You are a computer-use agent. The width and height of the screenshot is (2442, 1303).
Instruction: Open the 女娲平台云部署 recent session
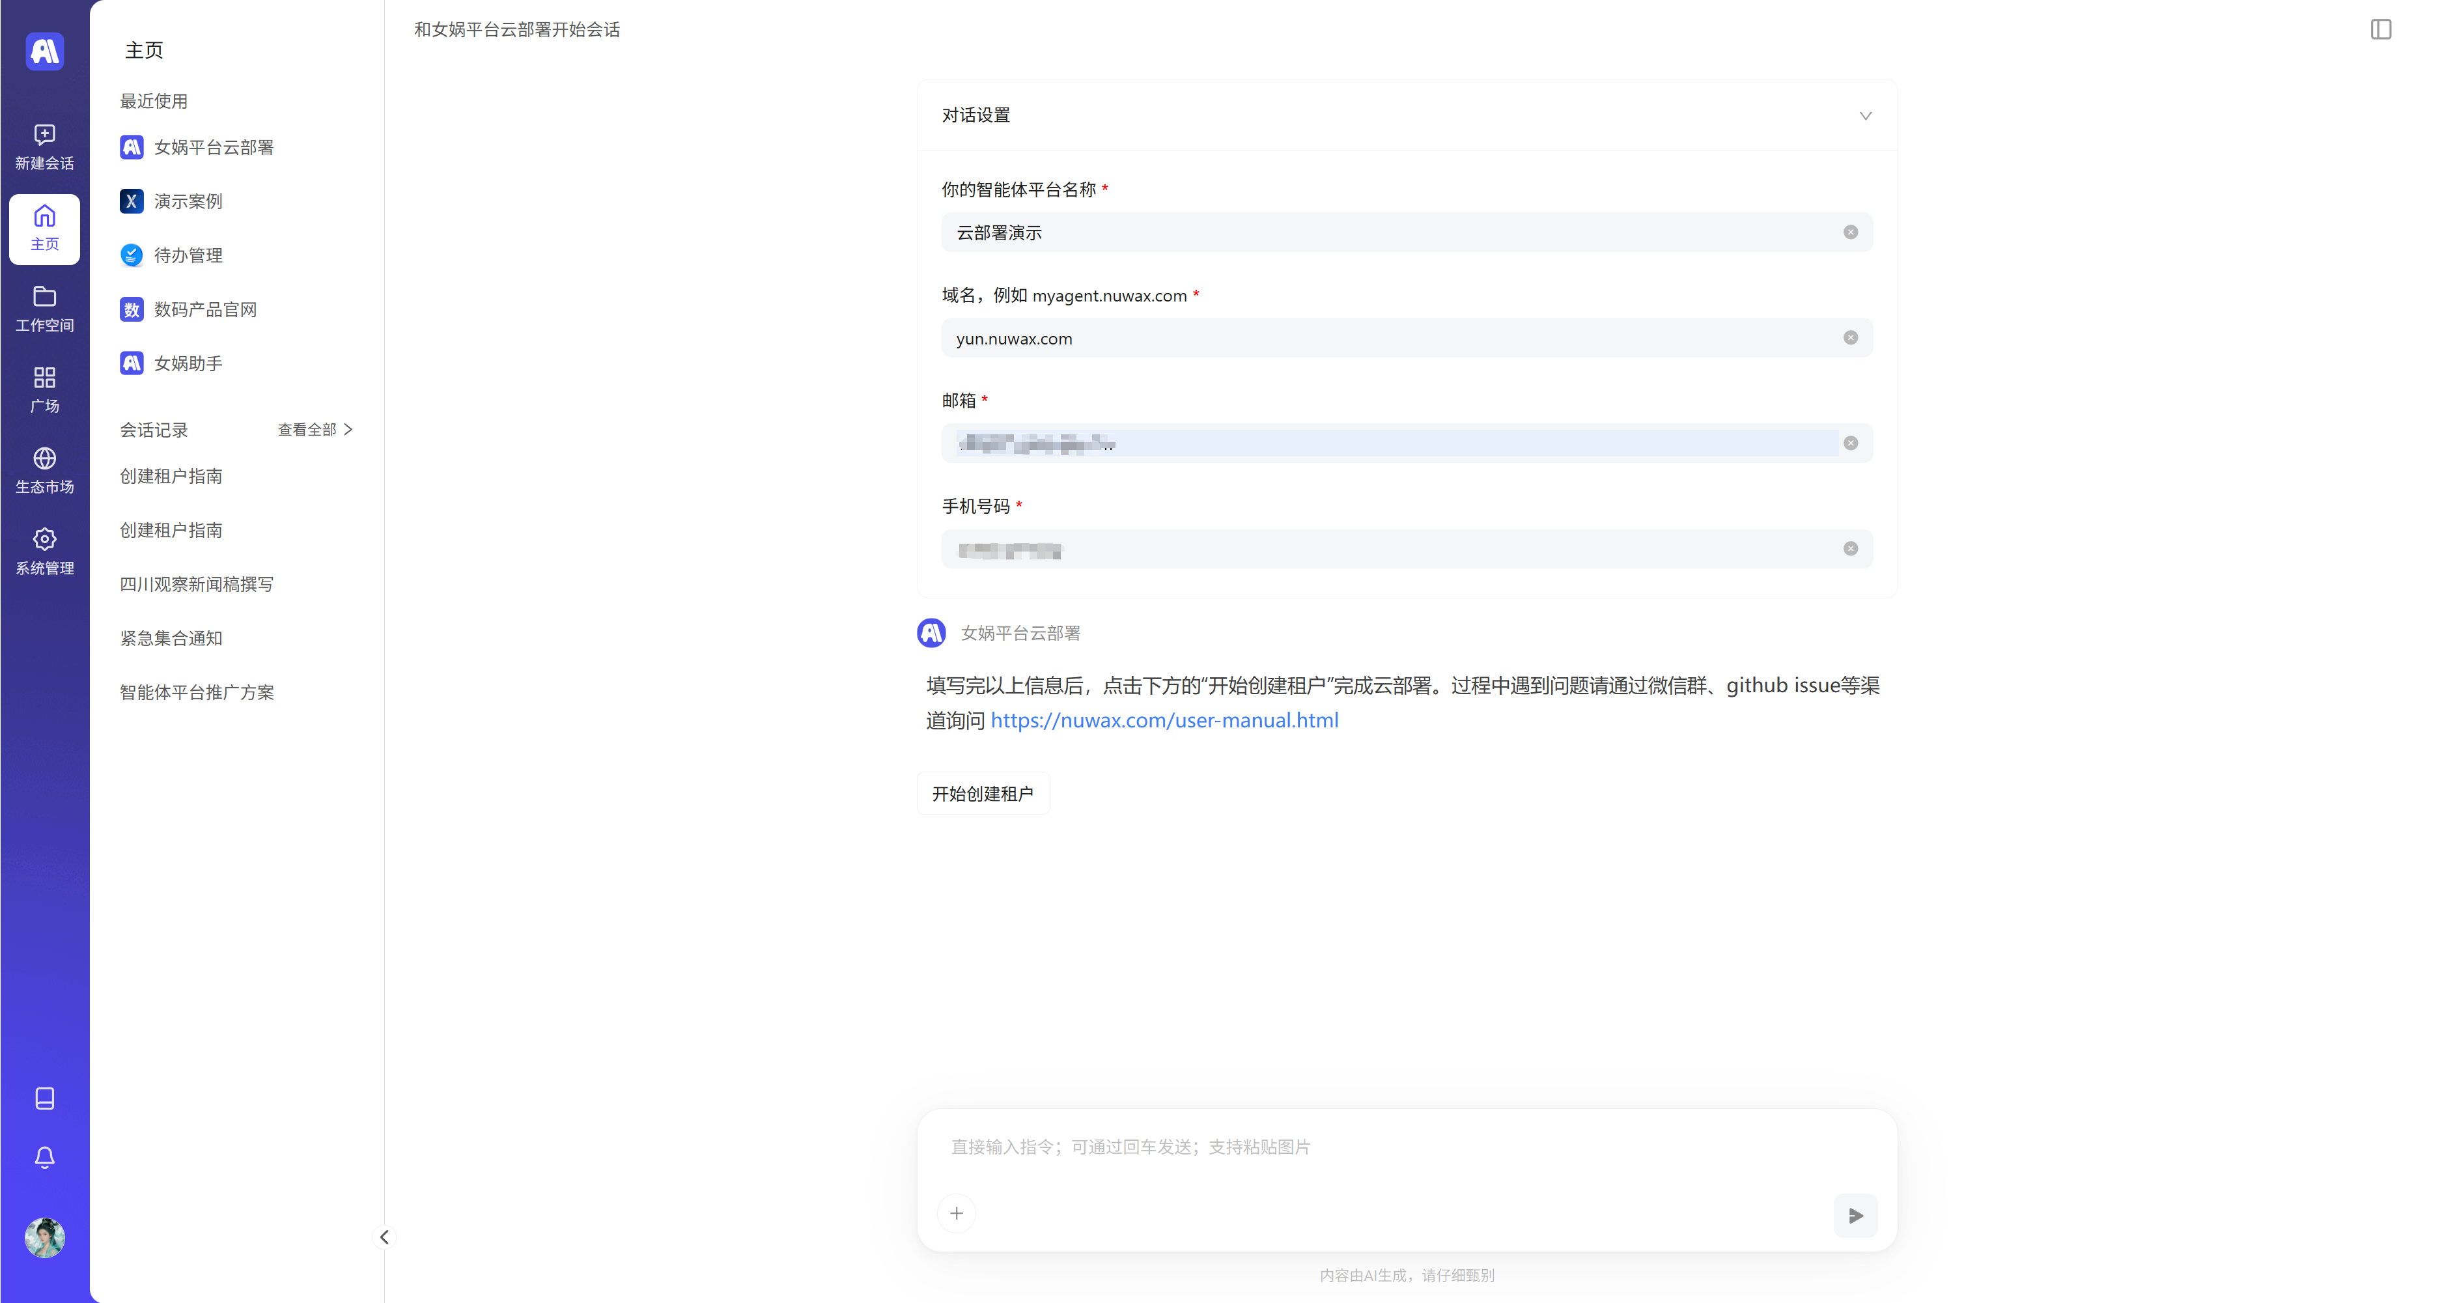pyautogui.click(x=212, y=147)
